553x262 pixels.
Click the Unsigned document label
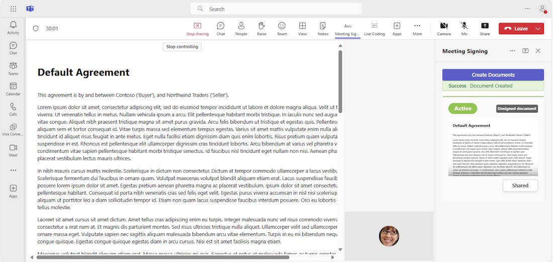tap(517, 109)
